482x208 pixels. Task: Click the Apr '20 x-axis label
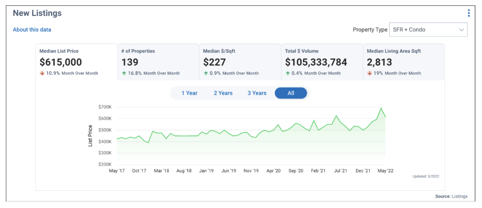[x=273, y=171]
